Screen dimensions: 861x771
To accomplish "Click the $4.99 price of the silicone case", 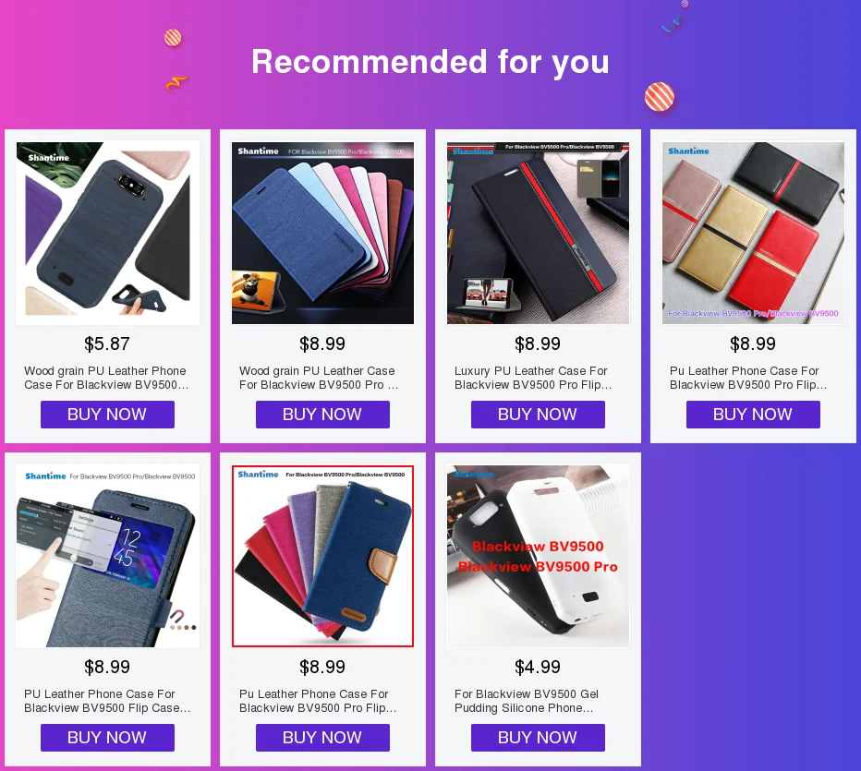I will (538, 667).
